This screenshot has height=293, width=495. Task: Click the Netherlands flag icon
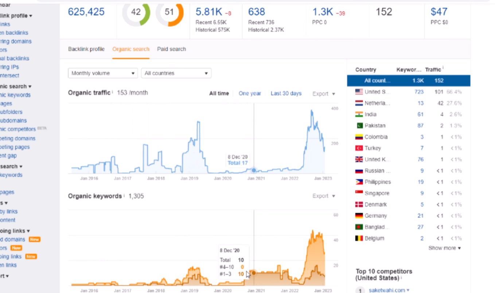click(x=359, y=103)
